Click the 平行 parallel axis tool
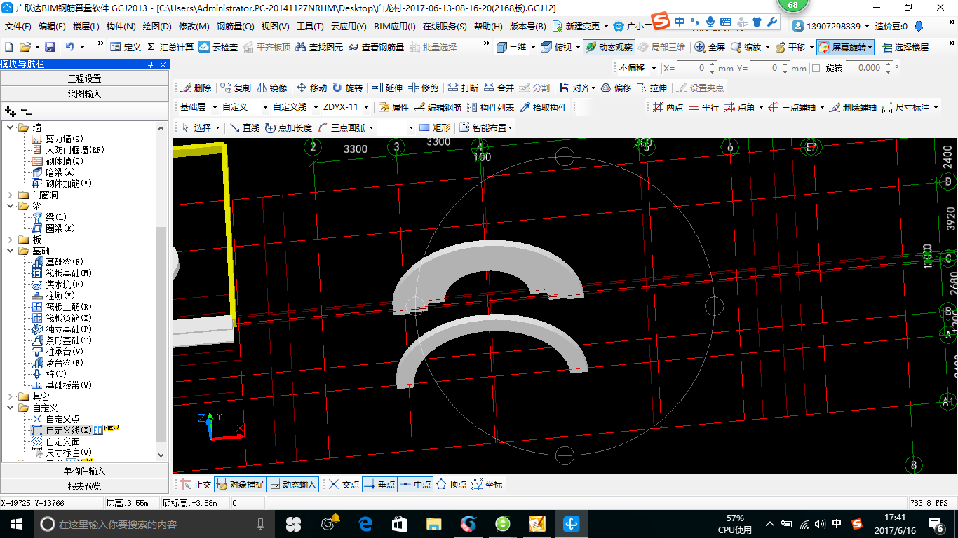The height and width of the screenshot is (538, 958). pyautogui.click(x=703, y=107)
